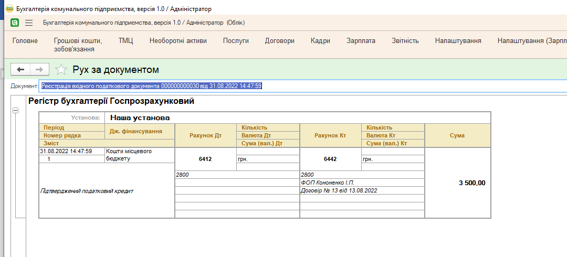This screenshot has width=567, height=257.
Task: Open the hamburger main menu
Action: tap(29, 23)
